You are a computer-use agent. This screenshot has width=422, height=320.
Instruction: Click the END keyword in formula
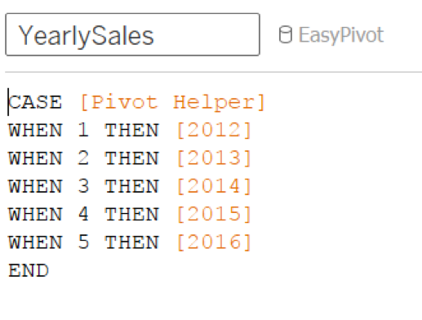tap(29, 270)
